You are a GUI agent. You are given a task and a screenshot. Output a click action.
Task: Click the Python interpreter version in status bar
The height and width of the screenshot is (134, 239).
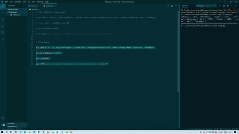[8, 129]
